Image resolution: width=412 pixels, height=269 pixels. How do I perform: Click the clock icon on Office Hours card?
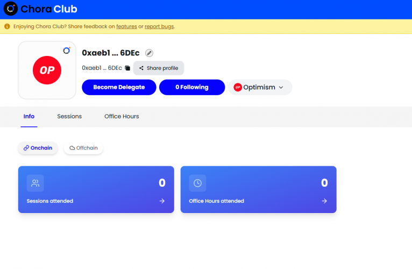coord(197,183)
